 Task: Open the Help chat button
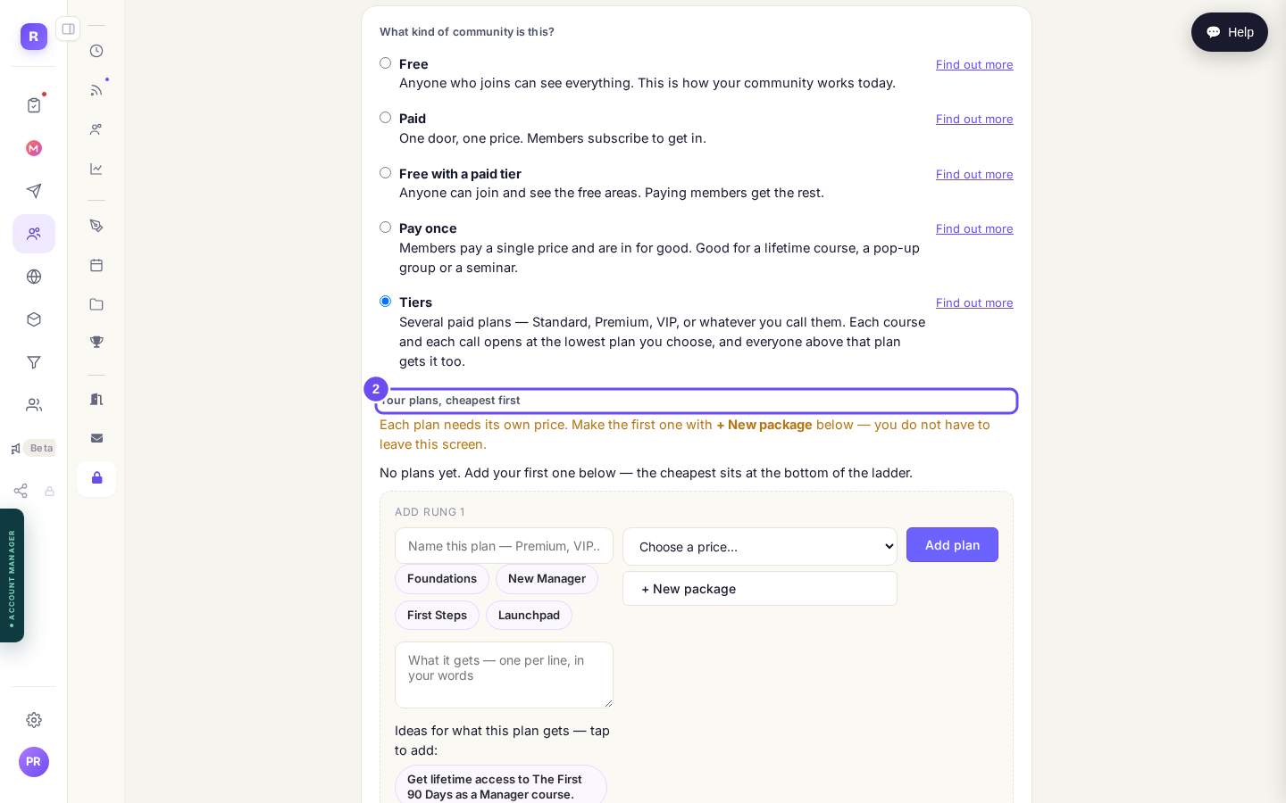(x=1230, y=32)
